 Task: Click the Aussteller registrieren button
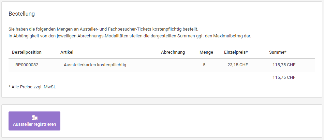(x=34, y=121)
